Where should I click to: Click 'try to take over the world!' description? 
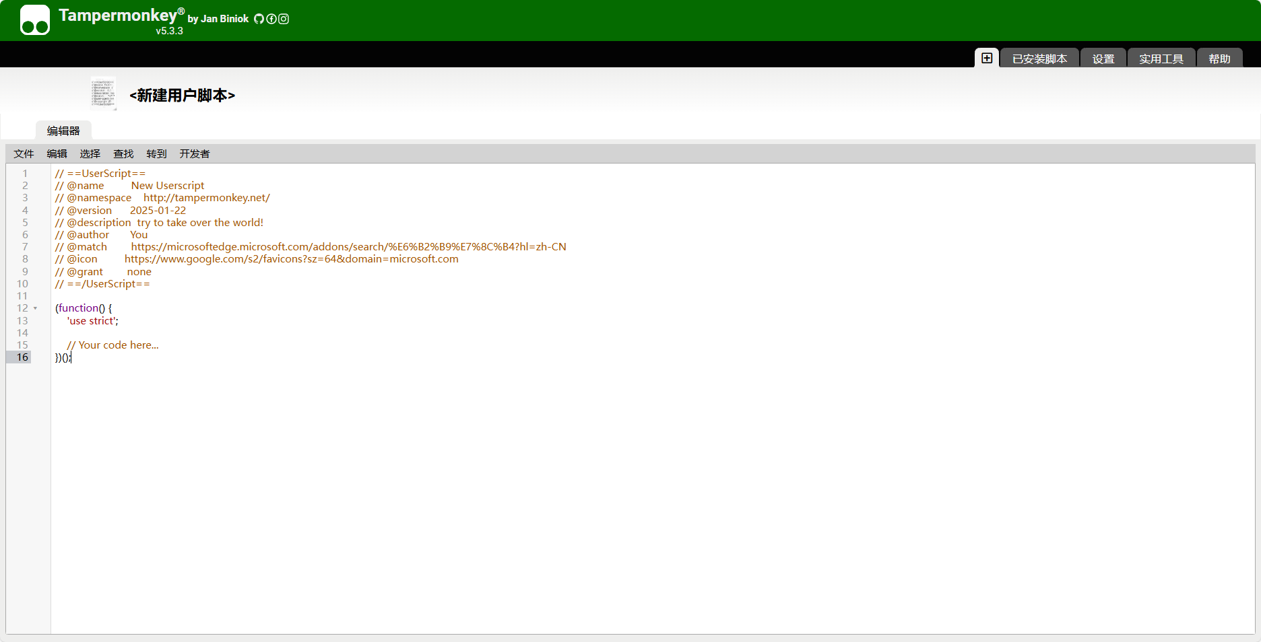[200, 223]
